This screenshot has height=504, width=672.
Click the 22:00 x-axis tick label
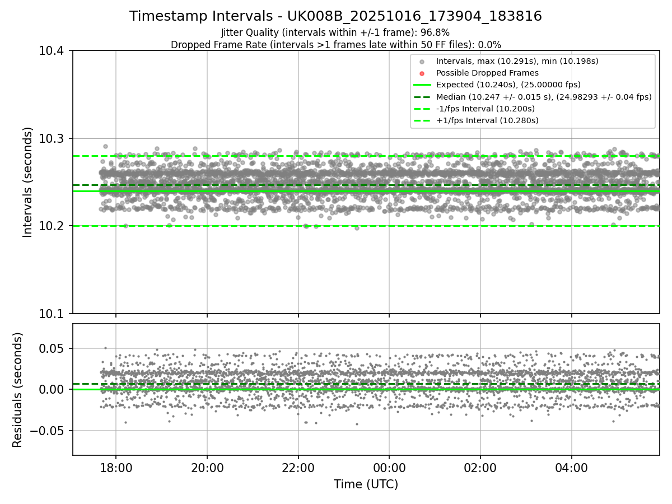298,467
